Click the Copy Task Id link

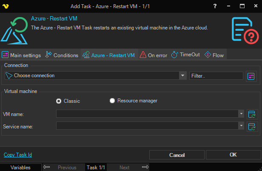pos(18,155)
